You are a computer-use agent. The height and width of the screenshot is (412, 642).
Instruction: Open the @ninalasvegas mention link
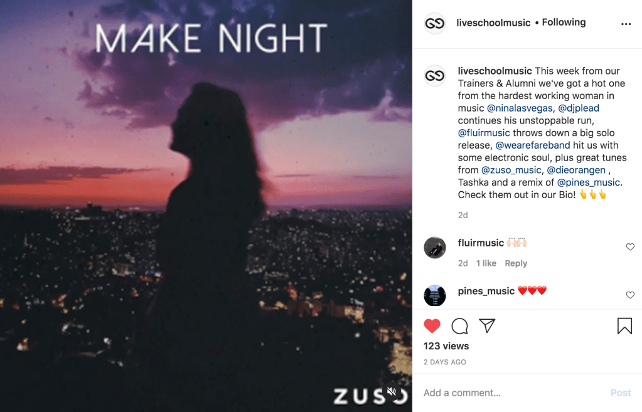click(x=520, y=108)
